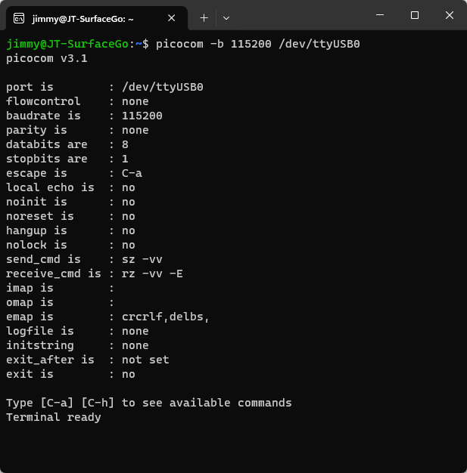467x473 pixels.
Task: Click the 'Terminal ready' line
Action: [54, 418]
